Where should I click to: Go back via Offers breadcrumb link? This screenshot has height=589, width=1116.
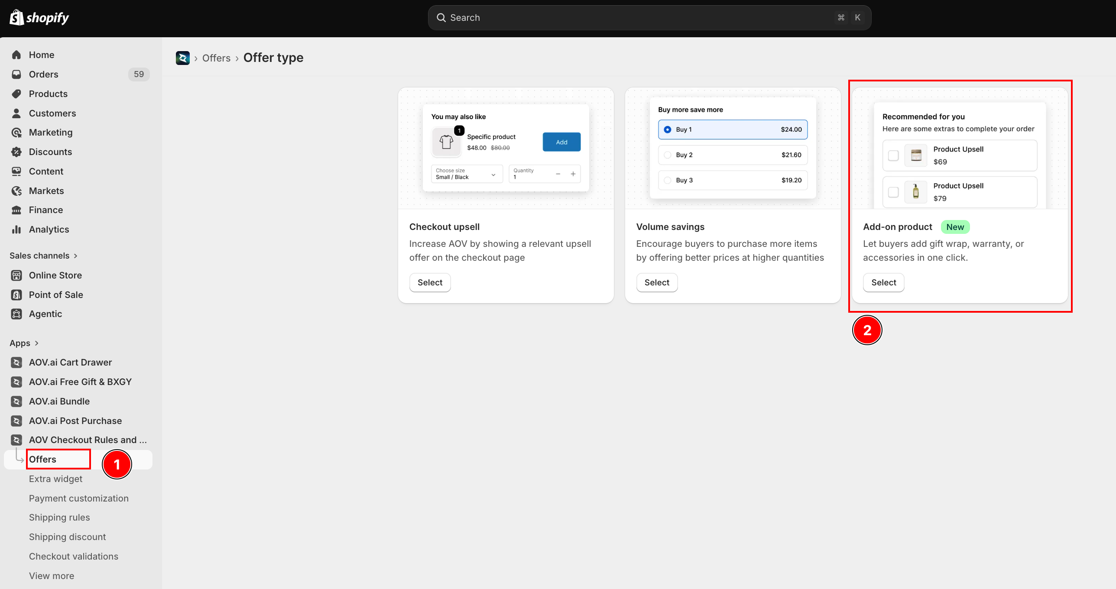tap(216, 58)
